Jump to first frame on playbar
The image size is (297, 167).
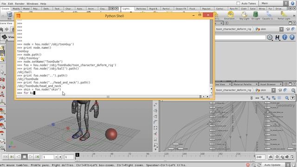pyautogui.click(x=6, y=157)
